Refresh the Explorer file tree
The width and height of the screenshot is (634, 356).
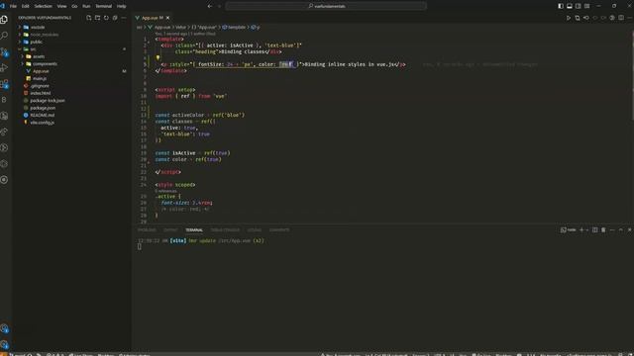106,18
